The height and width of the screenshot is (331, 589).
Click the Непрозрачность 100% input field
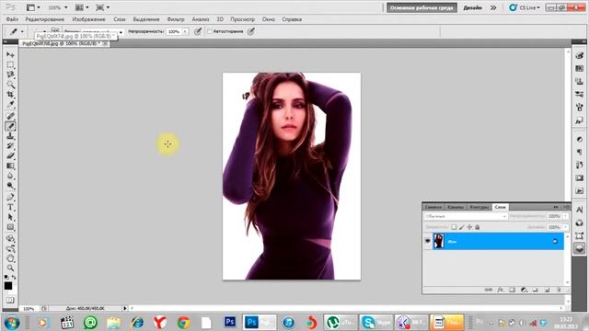pos(174,31)
